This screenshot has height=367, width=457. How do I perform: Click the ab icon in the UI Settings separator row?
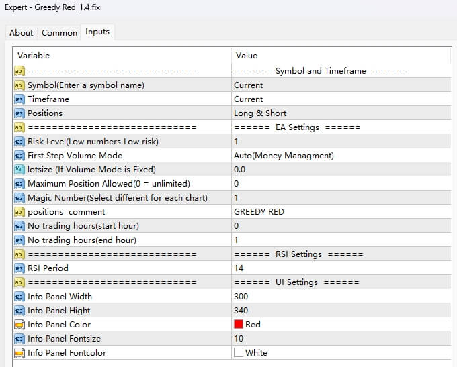click(19, 282)
